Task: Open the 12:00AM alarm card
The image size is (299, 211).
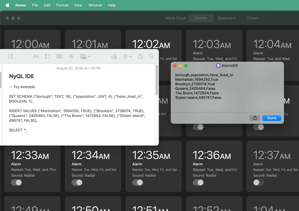Action: 33,40
